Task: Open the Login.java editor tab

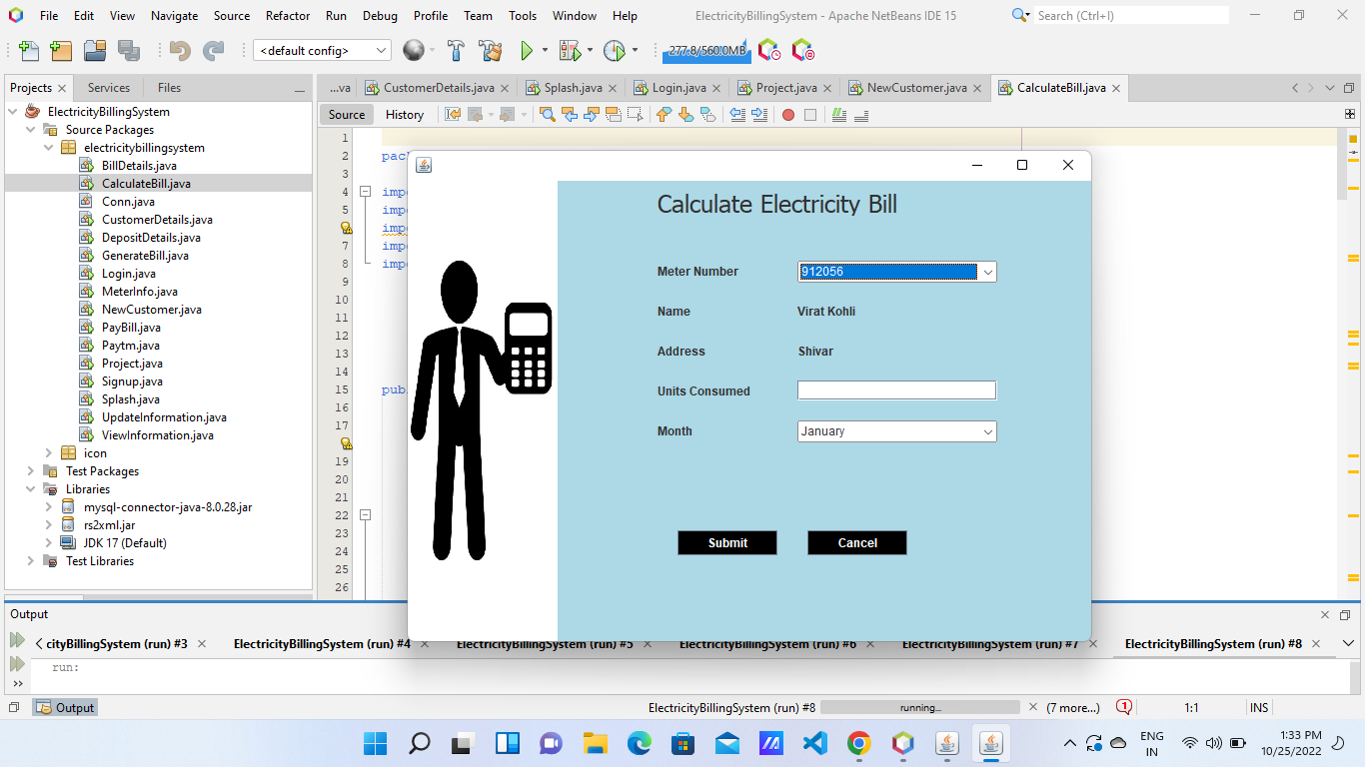Action: coord(678,87)
